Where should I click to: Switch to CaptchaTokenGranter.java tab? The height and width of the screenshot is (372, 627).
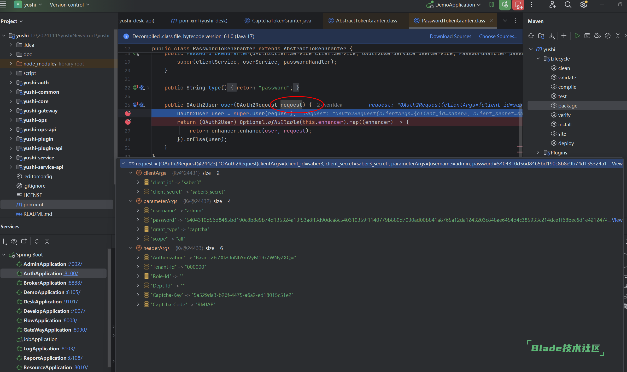[278, 21]
